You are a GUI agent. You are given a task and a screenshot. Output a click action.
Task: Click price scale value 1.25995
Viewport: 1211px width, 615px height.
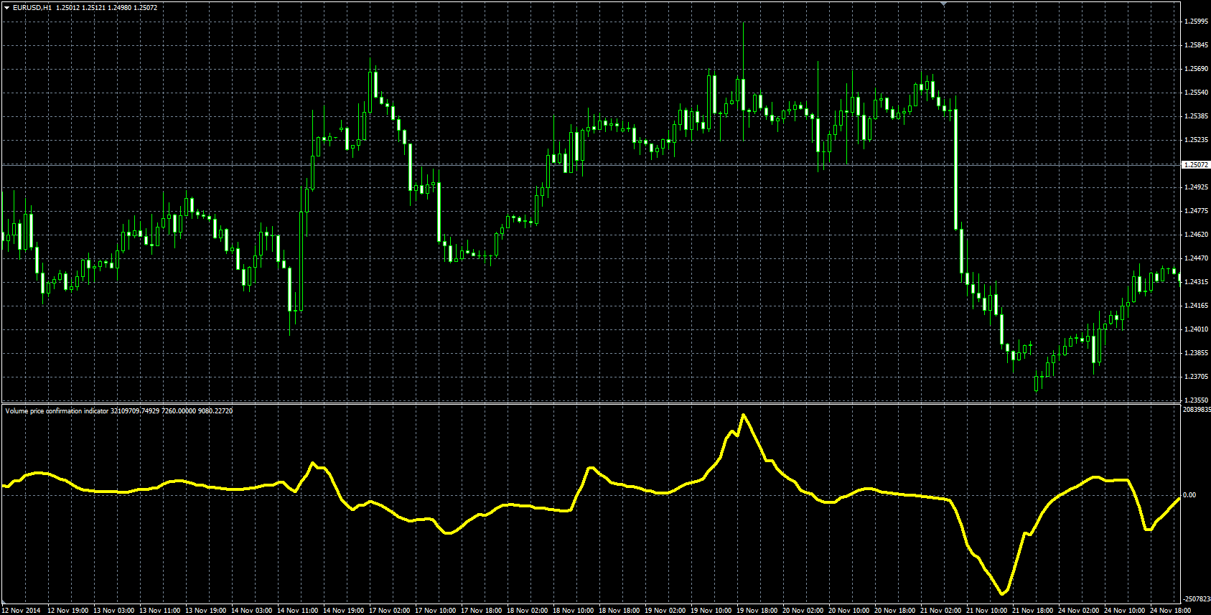(1195, 22)
